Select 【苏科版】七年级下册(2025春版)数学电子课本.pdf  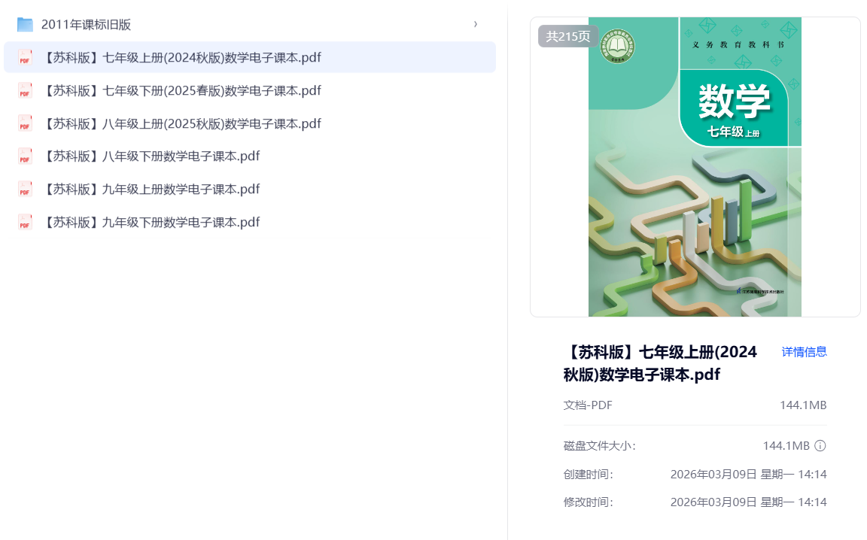coord(181,91)
